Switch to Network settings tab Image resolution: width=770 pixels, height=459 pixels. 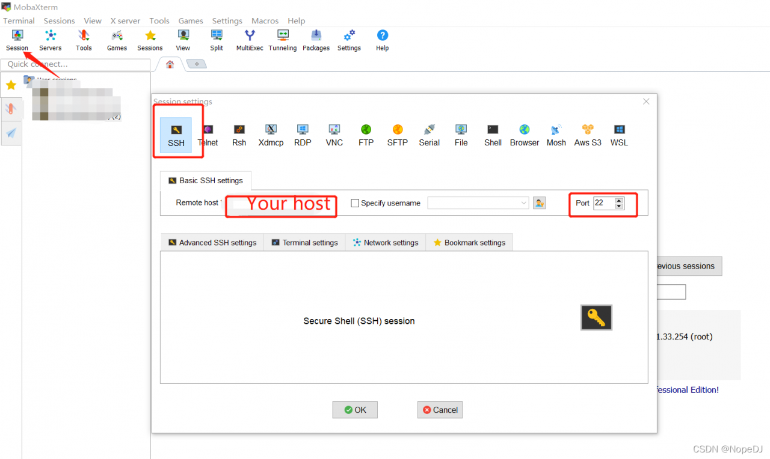coord(386,243)
